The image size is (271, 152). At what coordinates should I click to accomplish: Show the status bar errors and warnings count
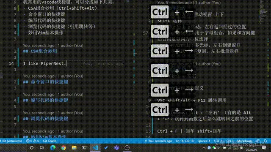(33, 141)
